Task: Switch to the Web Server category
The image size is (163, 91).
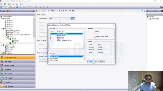Action: point(18,74)
